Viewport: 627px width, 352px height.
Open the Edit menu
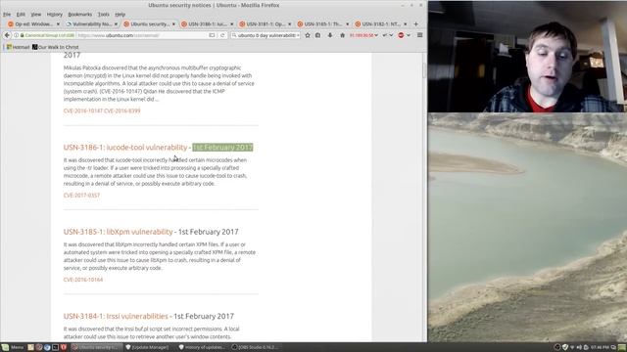click(x=21, y=14)
